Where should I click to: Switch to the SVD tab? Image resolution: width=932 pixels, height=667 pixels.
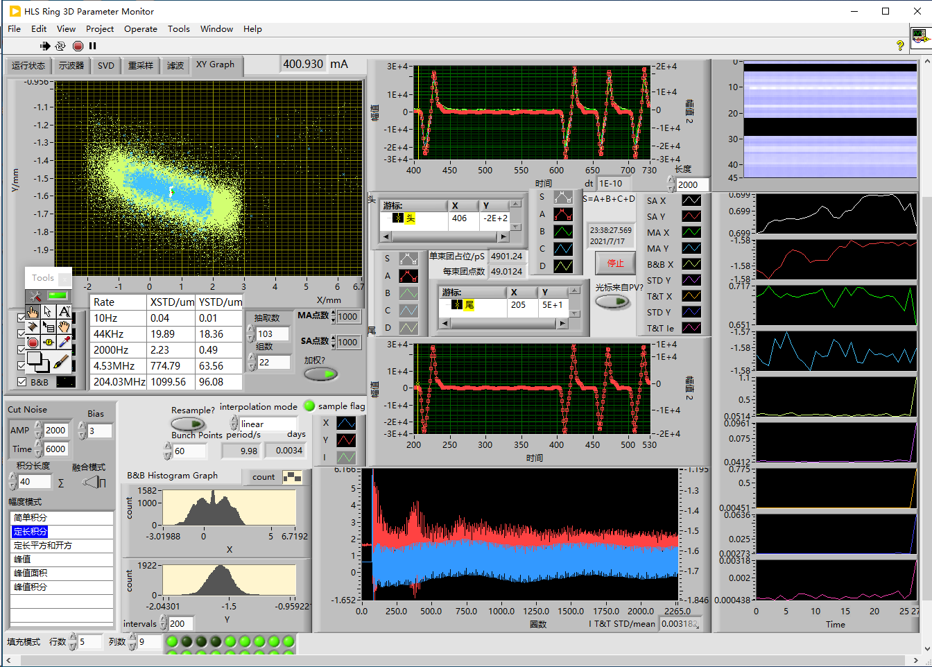coord(106,65)
